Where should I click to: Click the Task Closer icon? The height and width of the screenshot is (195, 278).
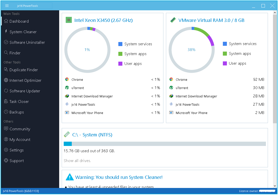point(6,101)
